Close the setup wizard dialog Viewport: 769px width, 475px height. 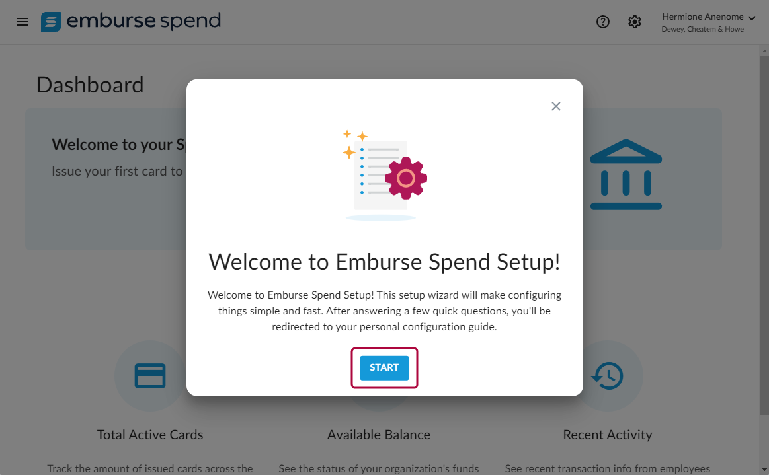click(x=556, y=106)
